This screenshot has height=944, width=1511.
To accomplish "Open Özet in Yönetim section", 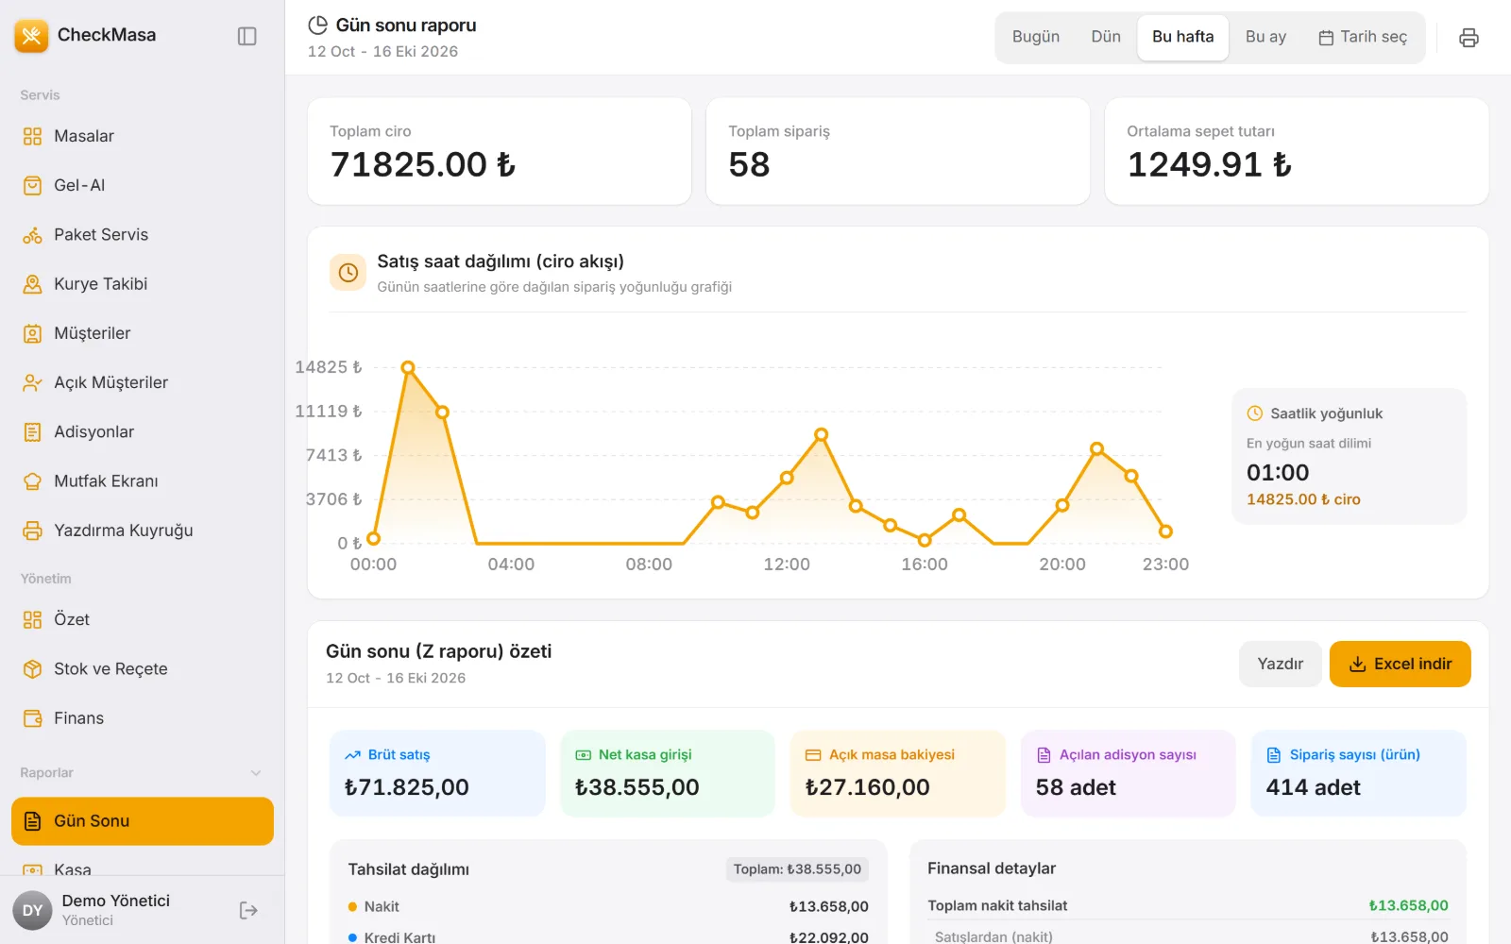I will pos(143,619).
